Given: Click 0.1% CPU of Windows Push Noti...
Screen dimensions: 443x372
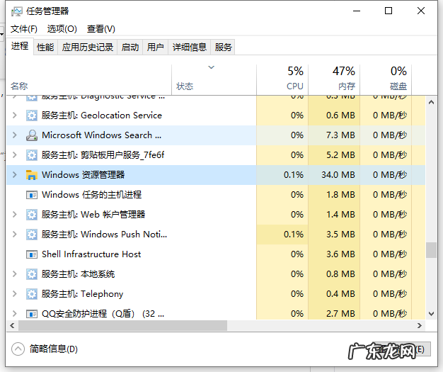Looking at the screenshot, I should [294, 235].
